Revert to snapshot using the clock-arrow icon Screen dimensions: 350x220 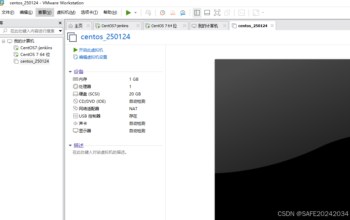click(x=173, y=13)
